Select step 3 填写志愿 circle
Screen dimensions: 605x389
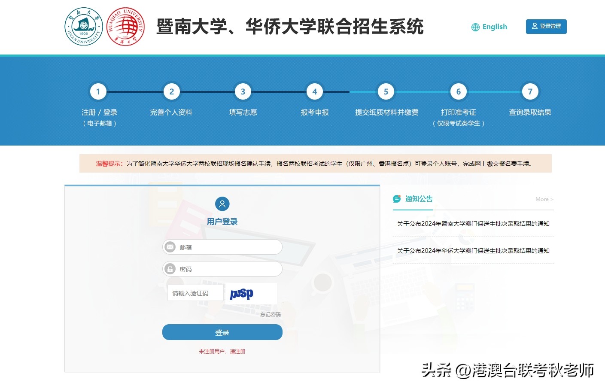click(x=243, y=91)
